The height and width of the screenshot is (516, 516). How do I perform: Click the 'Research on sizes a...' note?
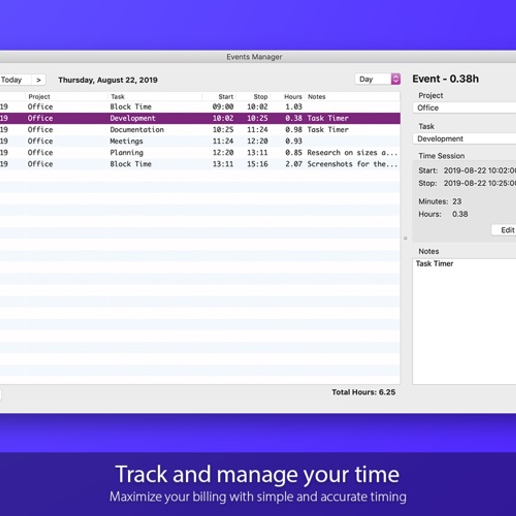(x=352, y=153)
